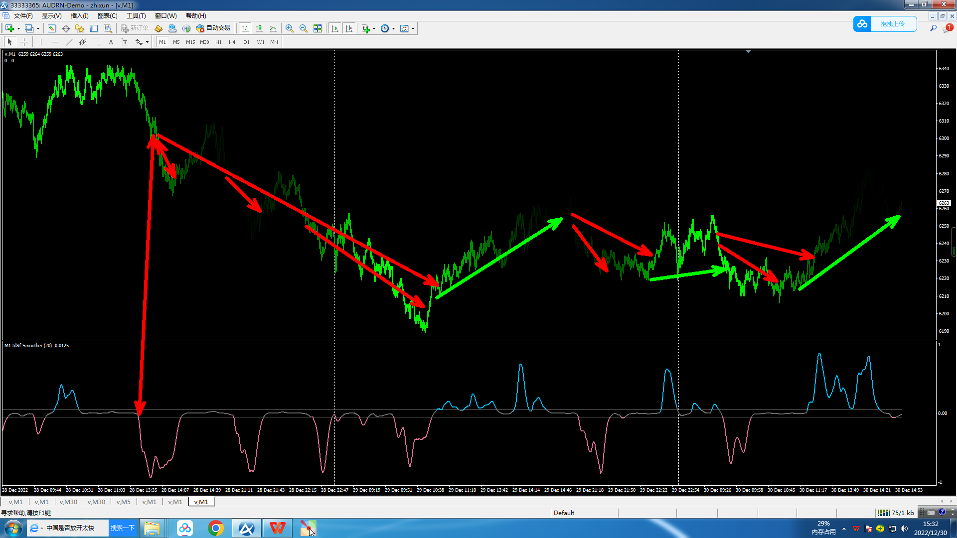Expand the arrows objects dropdown
Image resolution: width=957 pixels, height=538 pixels.
147,42
